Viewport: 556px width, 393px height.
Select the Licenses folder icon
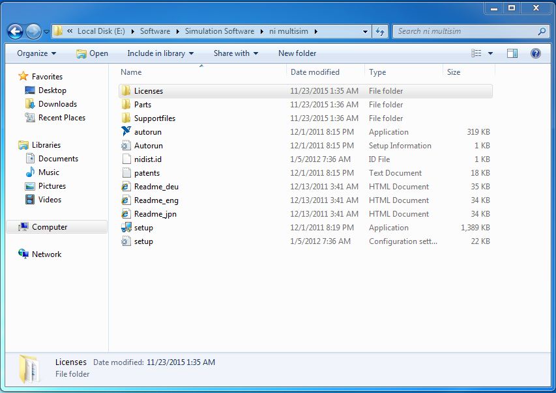pyautogui.click(x=126, y=91)
